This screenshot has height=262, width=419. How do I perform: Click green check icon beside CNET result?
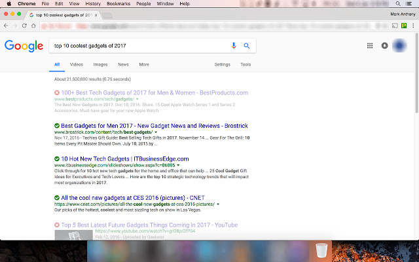coord(57,197)
